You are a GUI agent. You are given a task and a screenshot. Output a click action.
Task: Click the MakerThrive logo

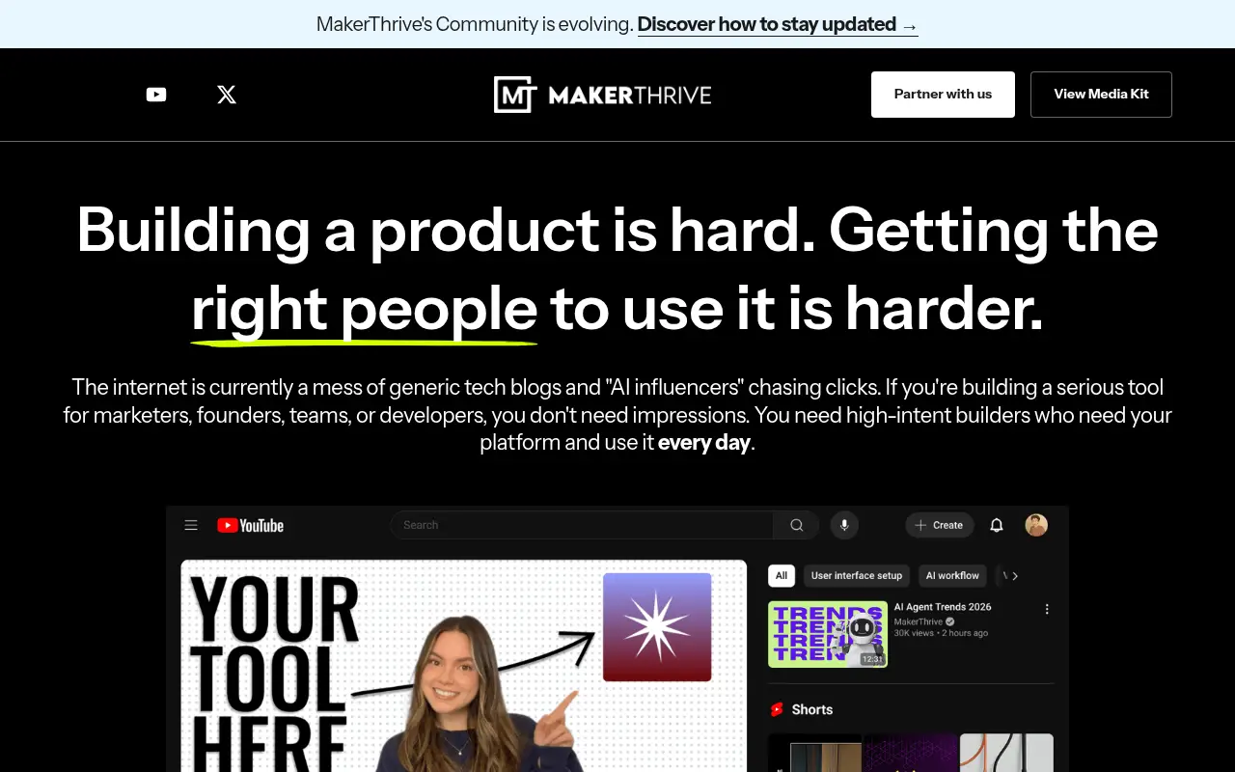(x=603, y=95)
